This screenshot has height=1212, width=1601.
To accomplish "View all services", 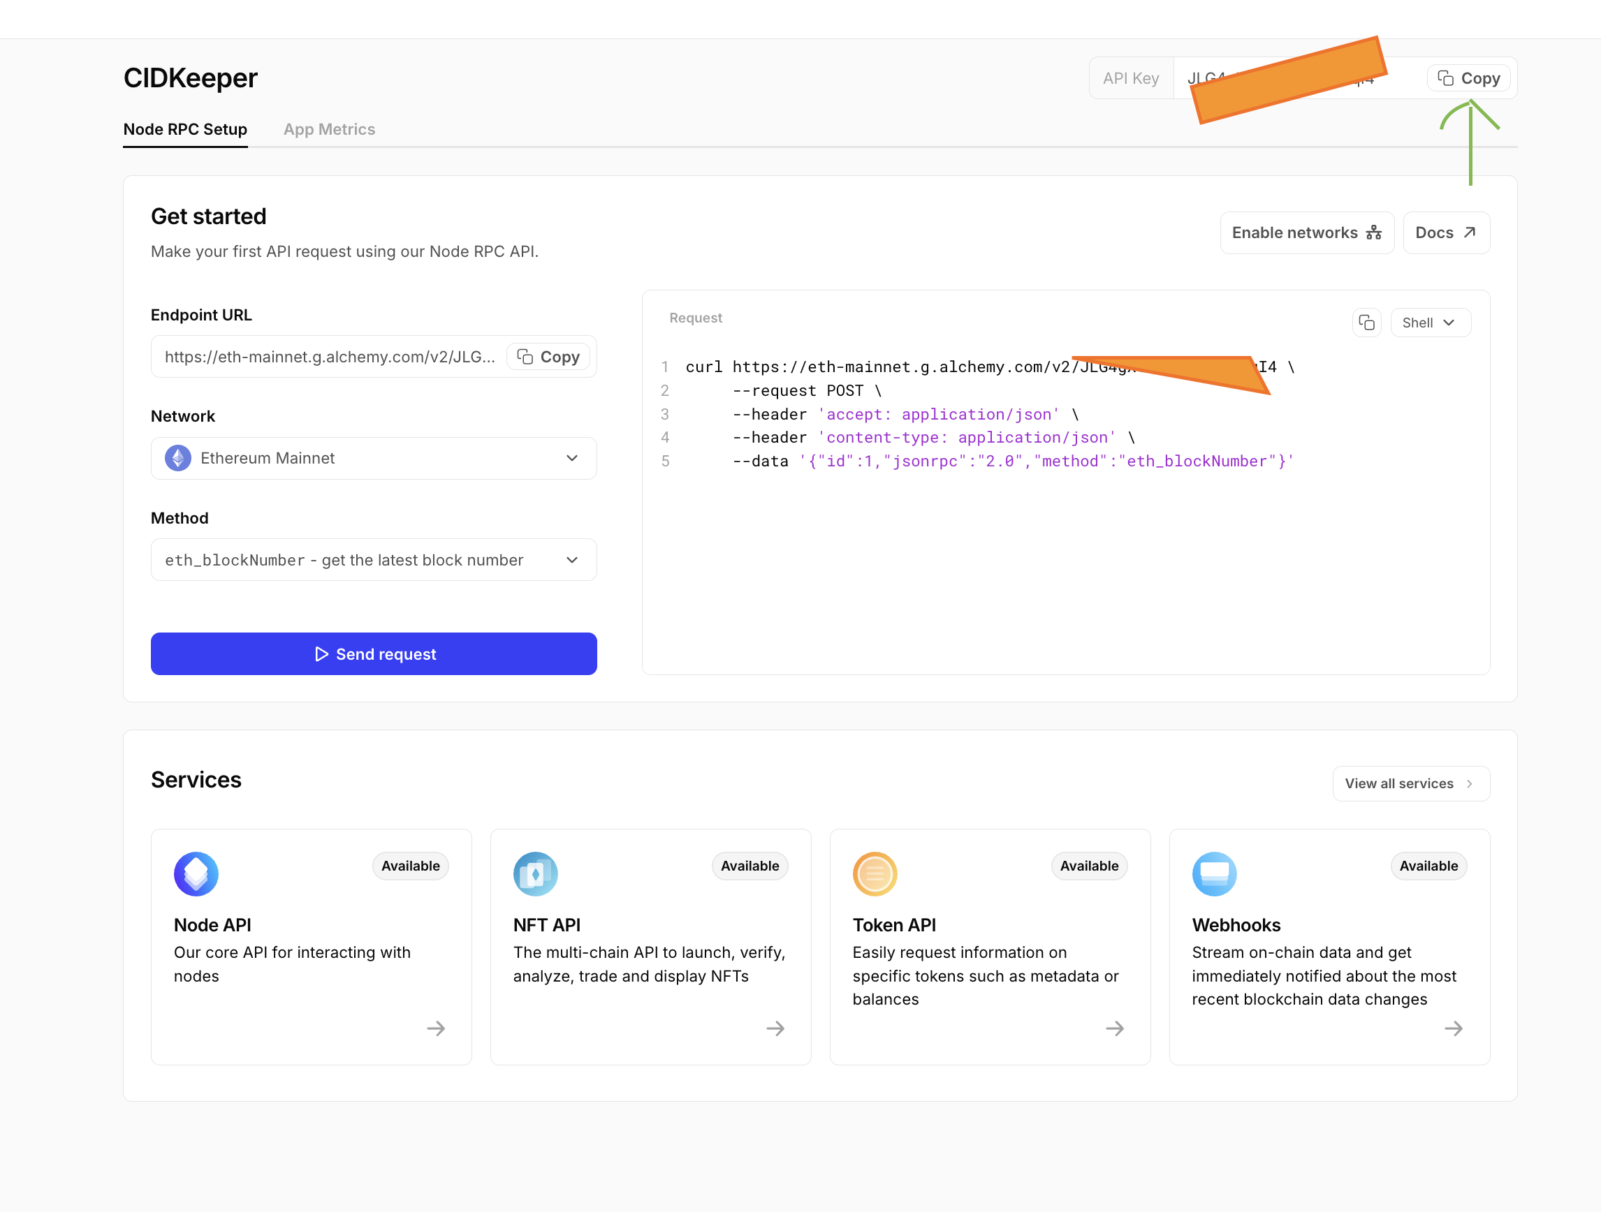I will point(1410,783).
